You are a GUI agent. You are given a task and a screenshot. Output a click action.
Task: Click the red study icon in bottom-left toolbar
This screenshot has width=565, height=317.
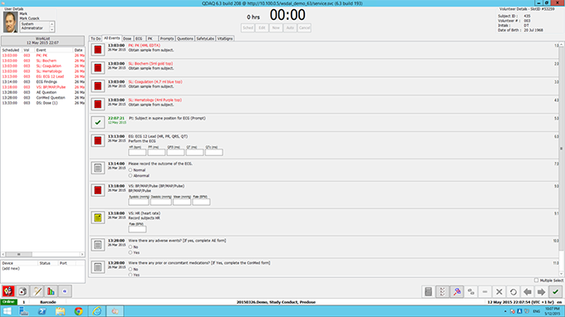8,291
